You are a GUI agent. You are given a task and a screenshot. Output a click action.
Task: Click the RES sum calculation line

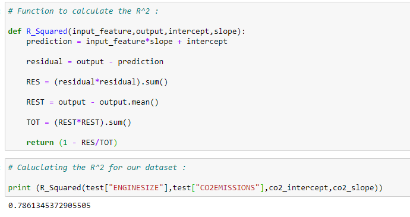(97, 82)
